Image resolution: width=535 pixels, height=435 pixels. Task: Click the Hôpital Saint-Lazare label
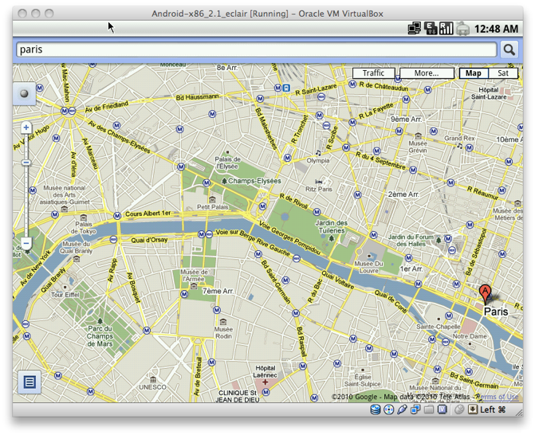click(x=489, y=93)
